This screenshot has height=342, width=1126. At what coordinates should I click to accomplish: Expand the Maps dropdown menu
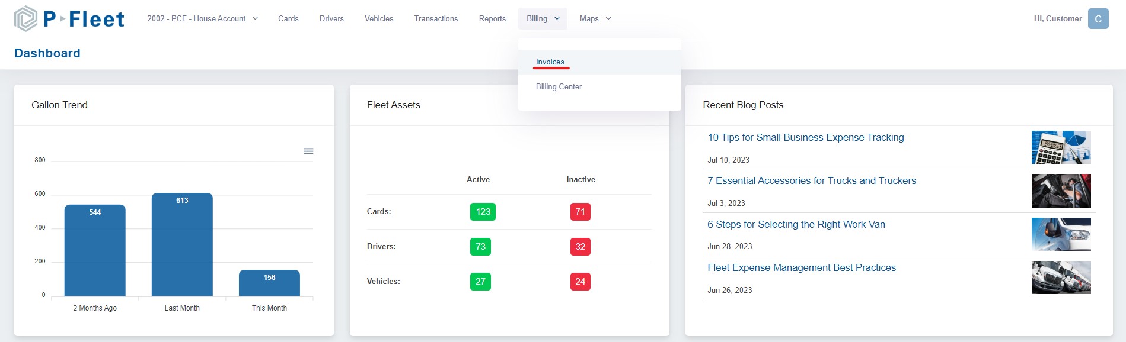pyautogui.click(x=595, y=19)
